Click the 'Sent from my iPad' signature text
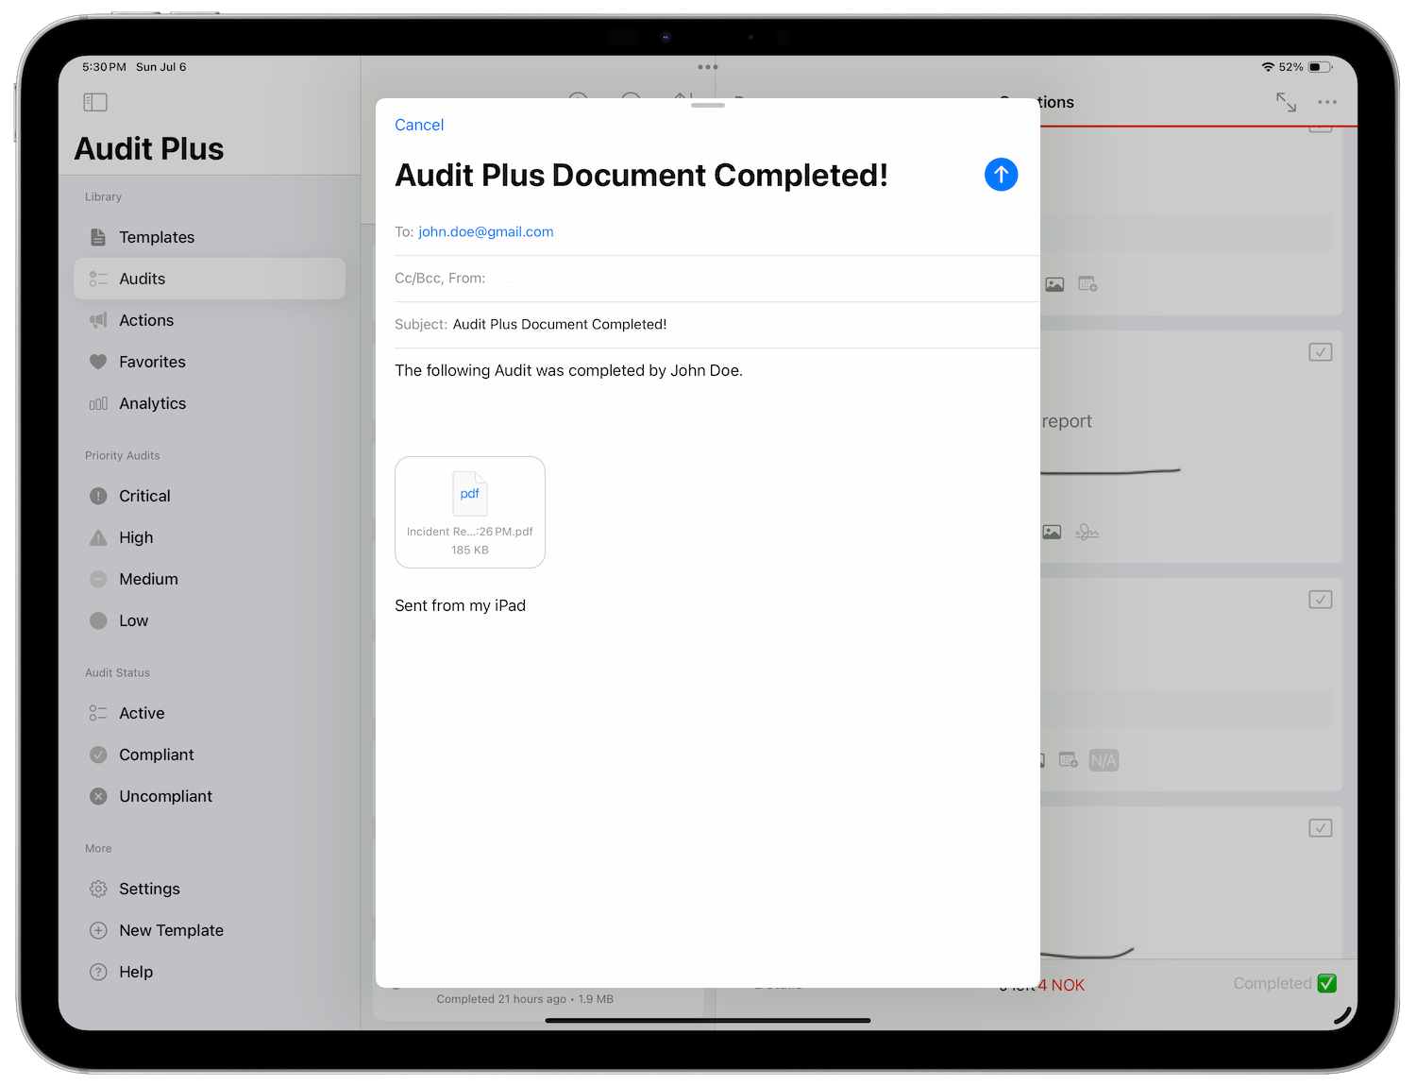Screen dimensions: 1416x1086 click(x=460, y=605)
